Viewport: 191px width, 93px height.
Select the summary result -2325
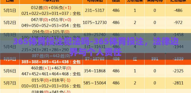tap(178, 71)
